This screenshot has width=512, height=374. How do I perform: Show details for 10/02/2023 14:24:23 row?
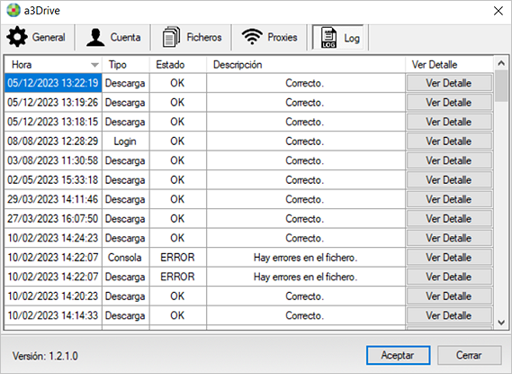coord(449,238)
